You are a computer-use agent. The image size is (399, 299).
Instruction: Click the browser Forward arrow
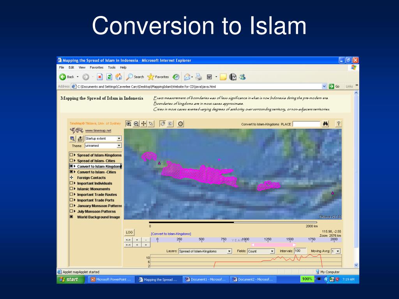[x=86, y=77]
